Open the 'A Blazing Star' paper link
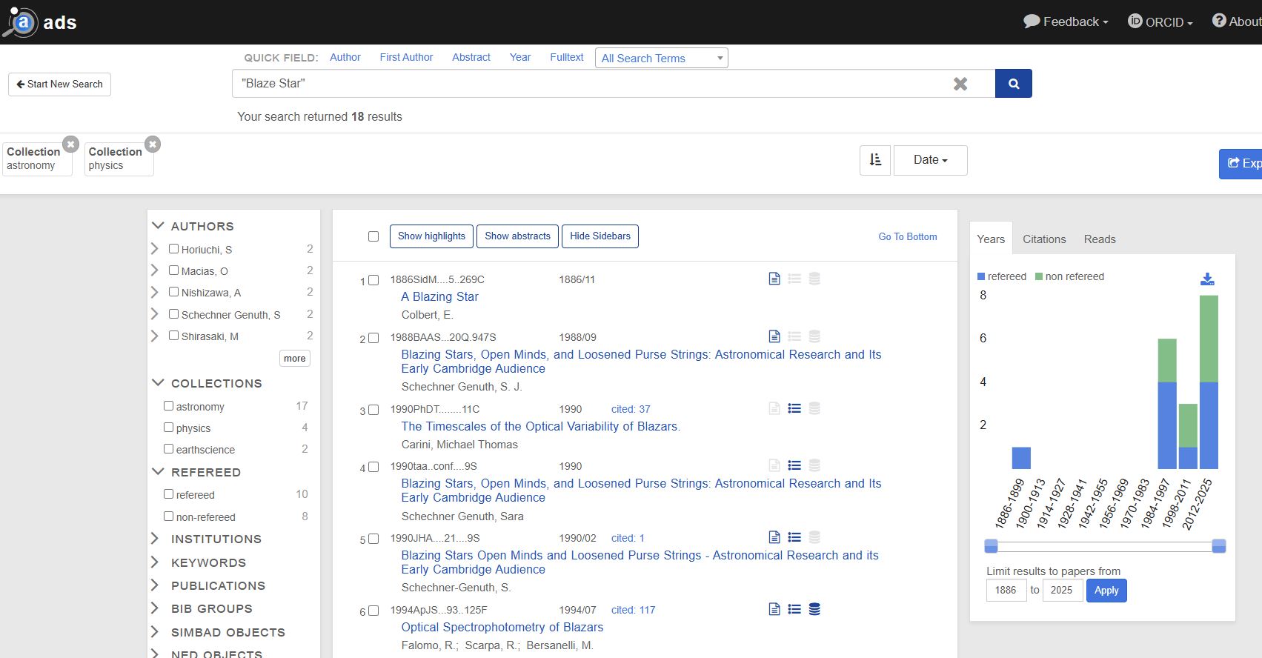 [439, 296]
